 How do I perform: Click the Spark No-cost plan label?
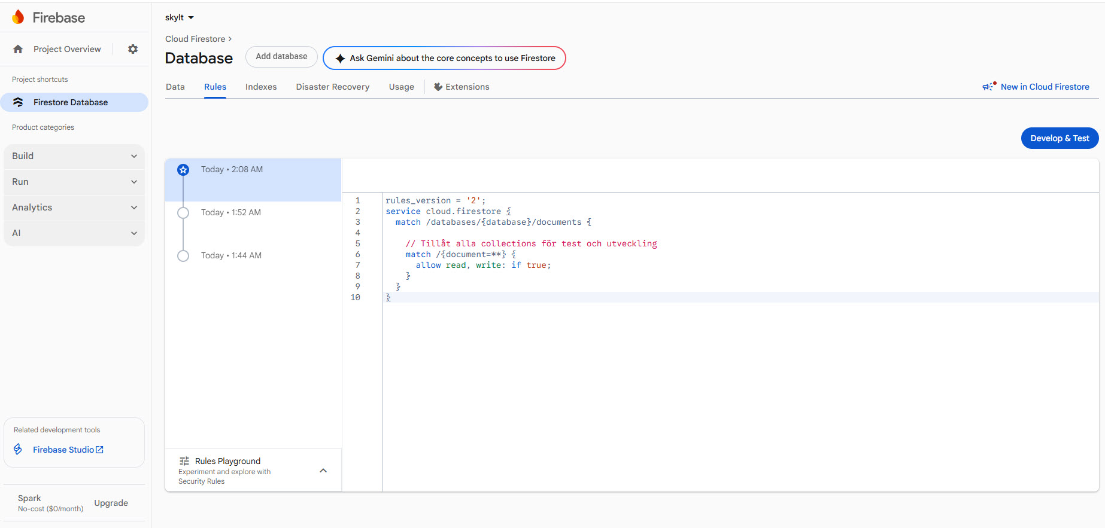coord(50,503)
